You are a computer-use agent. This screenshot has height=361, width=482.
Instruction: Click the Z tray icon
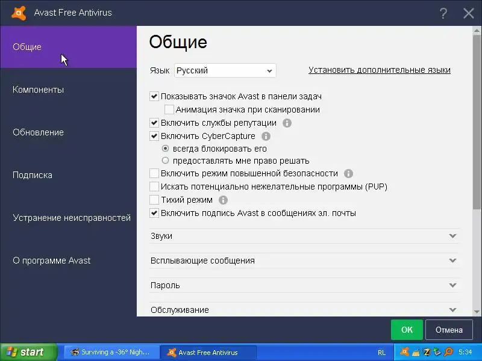click(x=427, y=352)
